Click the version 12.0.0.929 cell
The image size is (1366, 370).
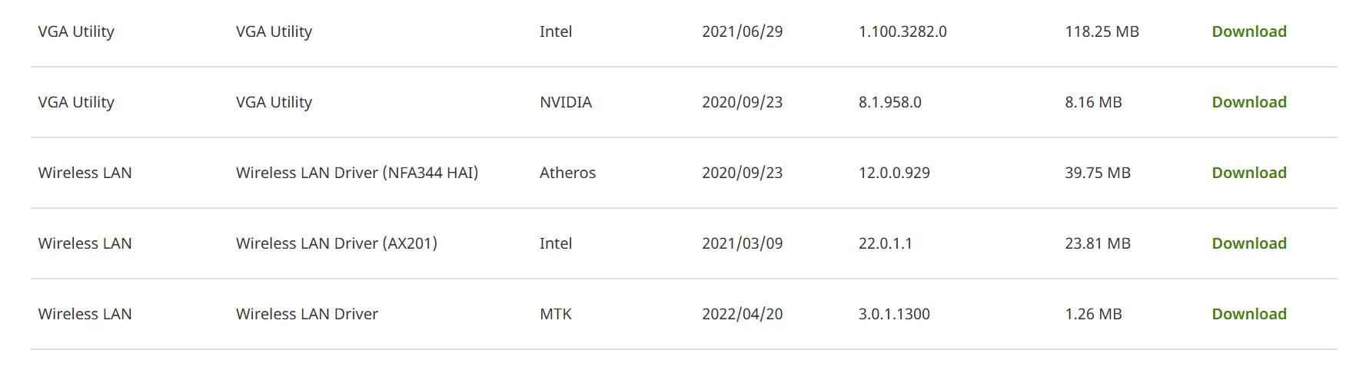(894, 173)
